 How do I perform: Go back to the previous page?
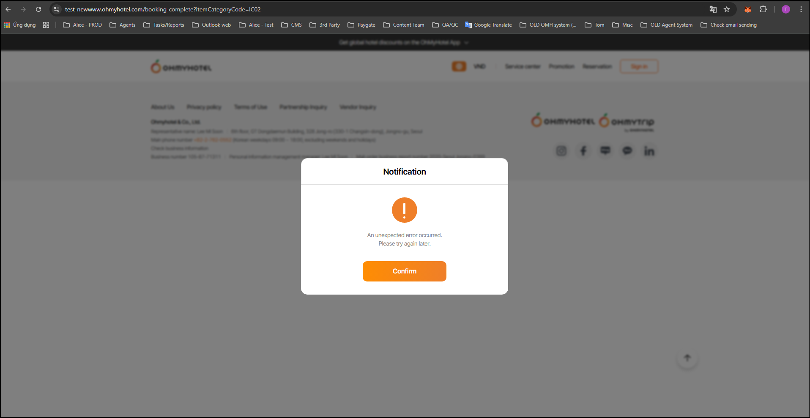pyautogui.click(x=8, y=9)
